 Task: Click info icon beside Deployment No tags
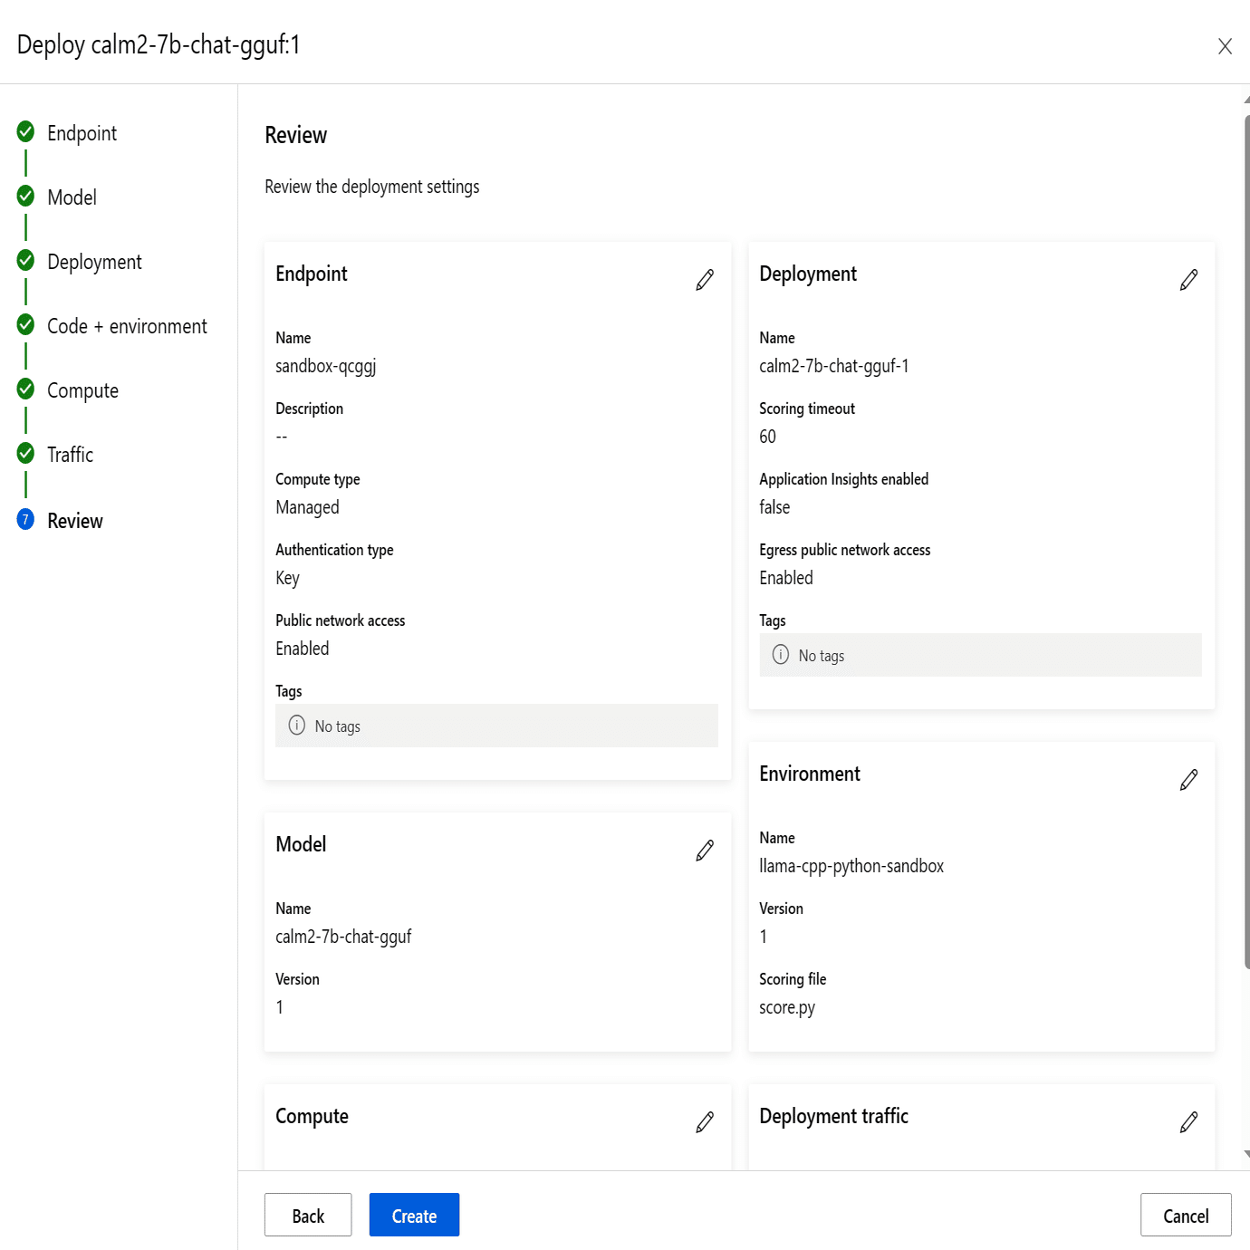tap(780, 654)
